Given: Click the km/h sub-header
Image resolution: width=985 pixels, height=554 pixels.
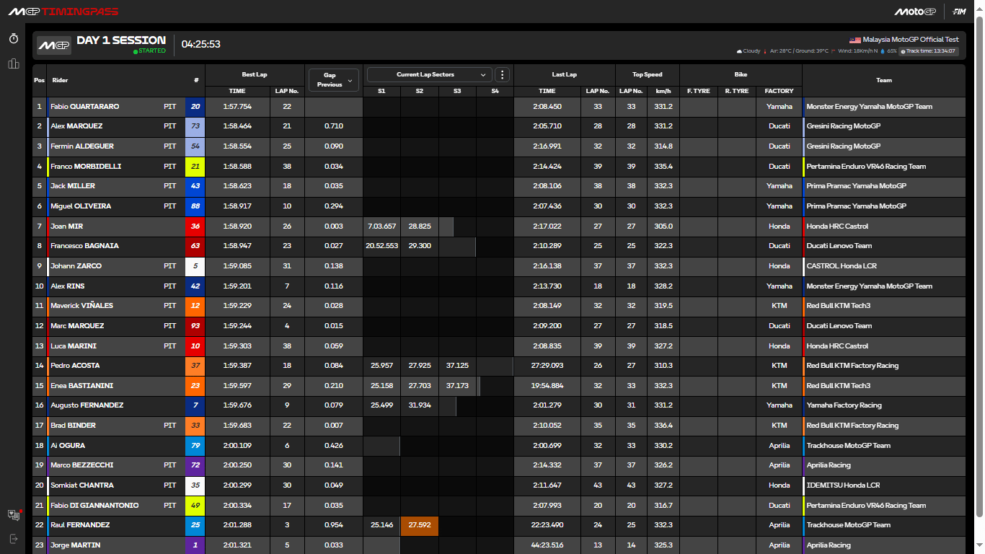Looking at the screenshot, I should [x=663, y=91].
